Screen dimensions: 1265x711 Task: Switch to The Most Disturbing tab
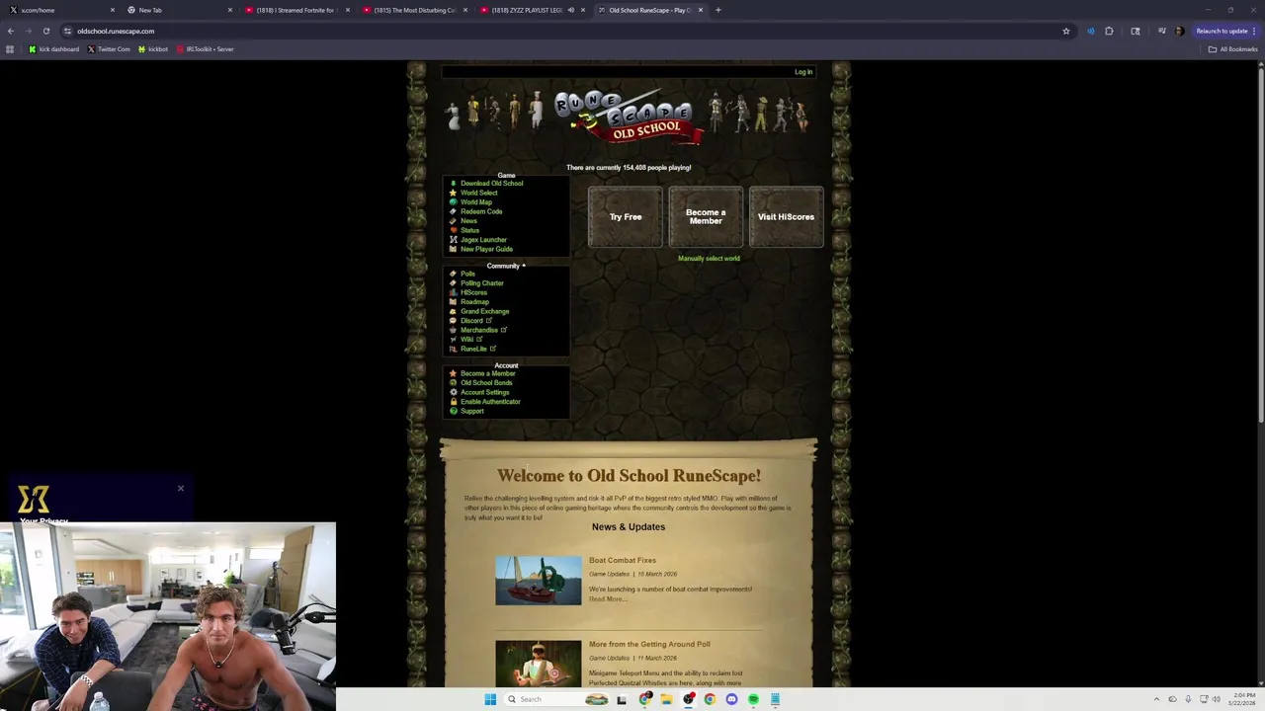tap(413, 10)
